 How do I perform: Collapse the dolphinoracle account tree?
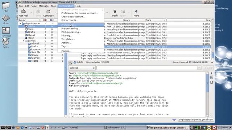pyautogui.click(x=20, y=23)
